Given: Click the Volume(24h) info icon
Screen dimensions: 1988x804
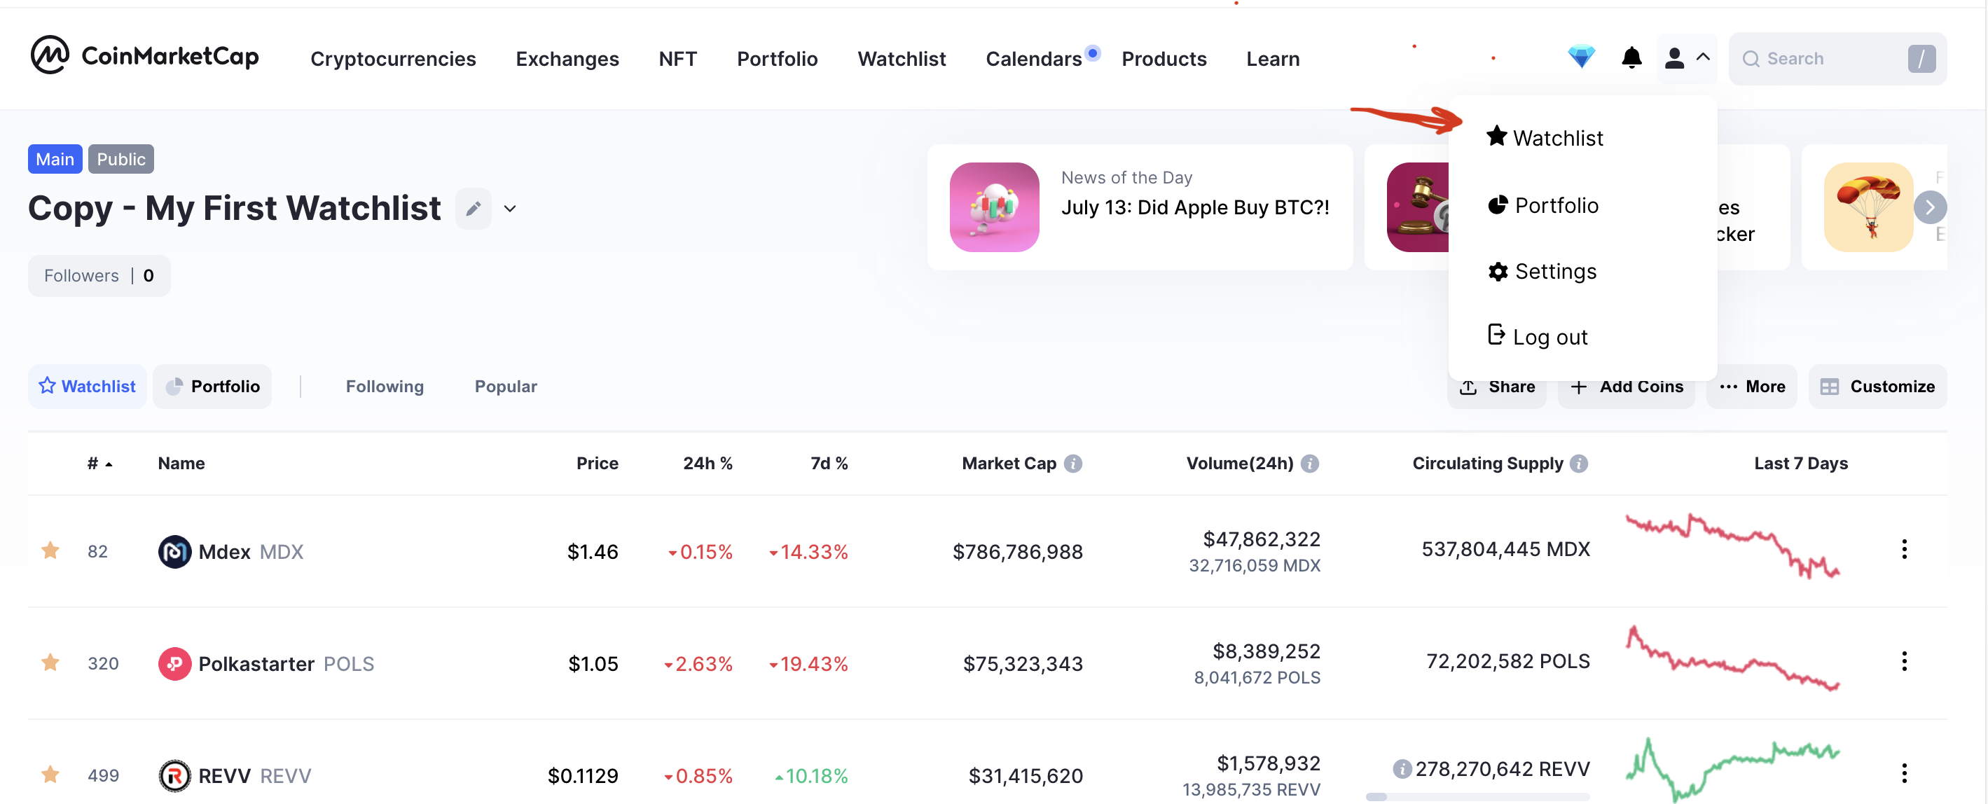Looking at the screenshot, I should [1310, 464].
